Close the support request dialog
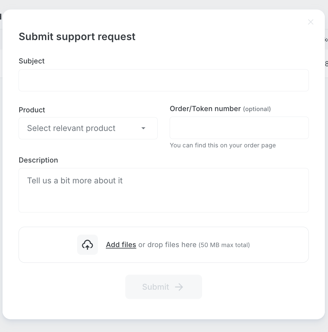 pos(311,22)
